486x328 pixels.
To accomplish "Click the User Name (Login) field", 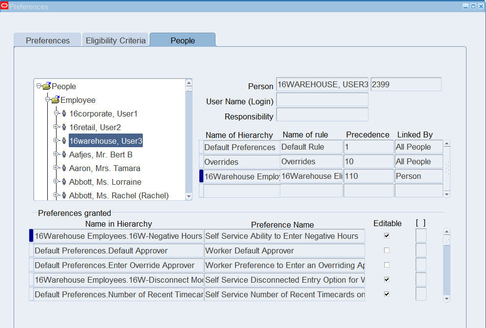I will 322,100.
